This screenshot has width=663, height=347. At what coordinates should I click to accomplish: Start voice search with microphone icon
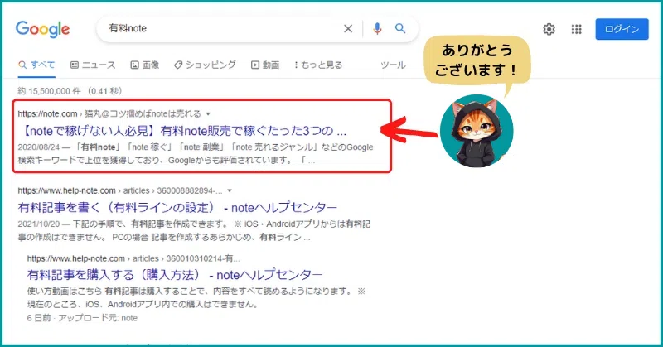pos(377,28)
